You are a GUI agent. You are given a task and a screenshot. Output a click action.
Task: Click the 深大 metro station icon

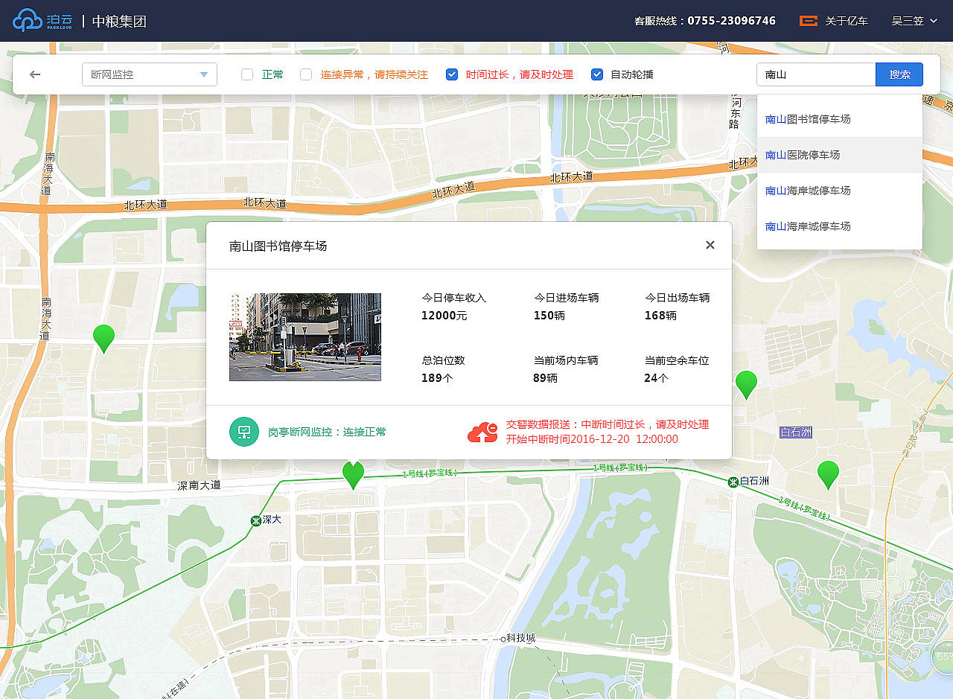256,519
